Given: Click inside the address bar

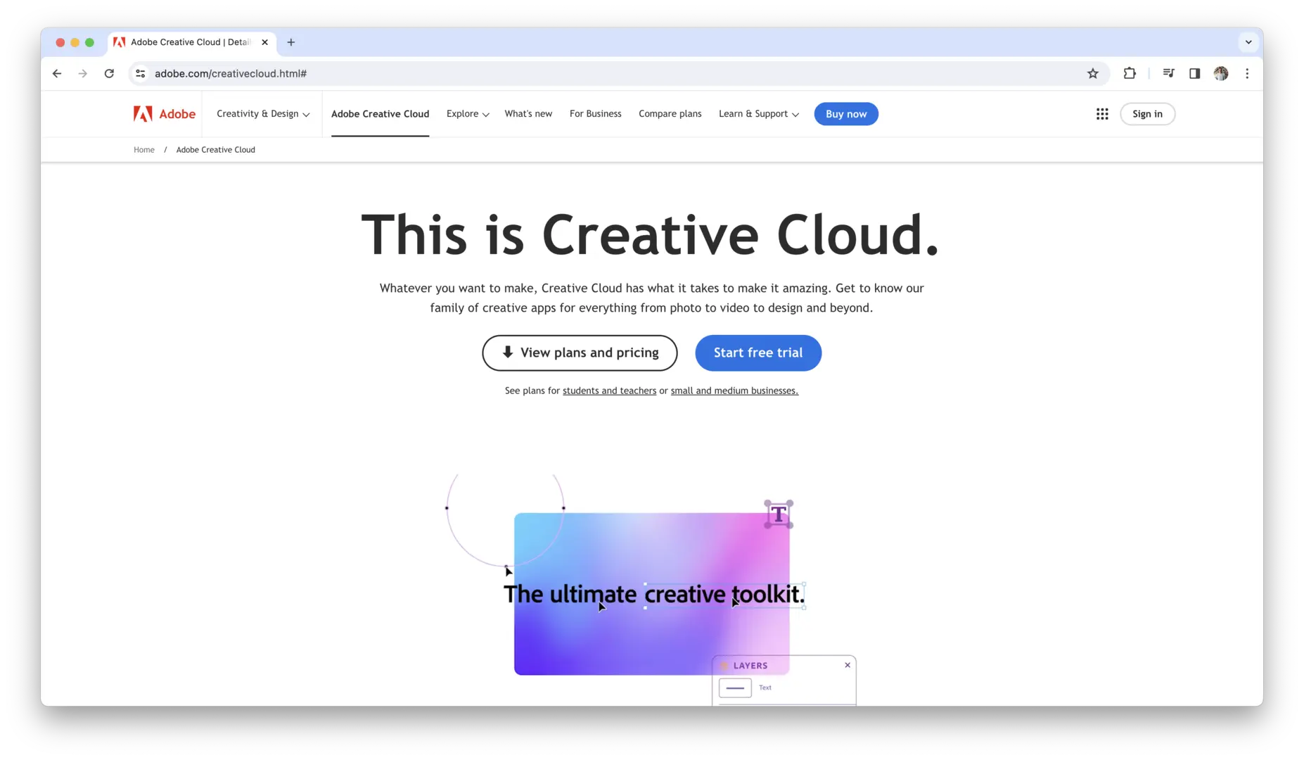Looking at the screenshot, I should [492, 73].
